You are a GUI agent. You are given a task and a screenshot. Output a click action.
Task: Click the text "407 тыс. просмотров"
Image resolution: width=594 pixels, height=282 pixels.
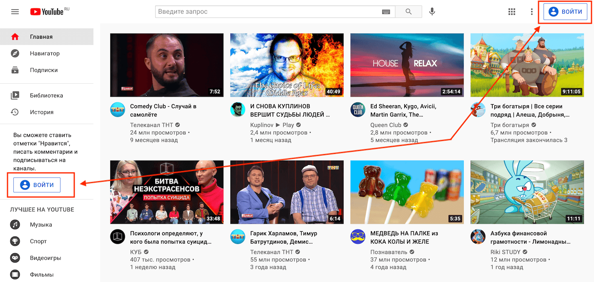pyautogui.click(x=160, y=260)
